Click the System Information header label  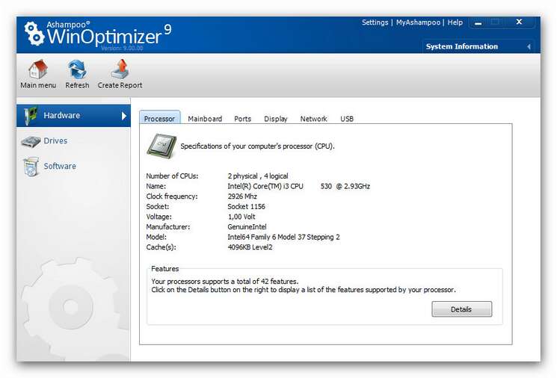pos(462,46)
